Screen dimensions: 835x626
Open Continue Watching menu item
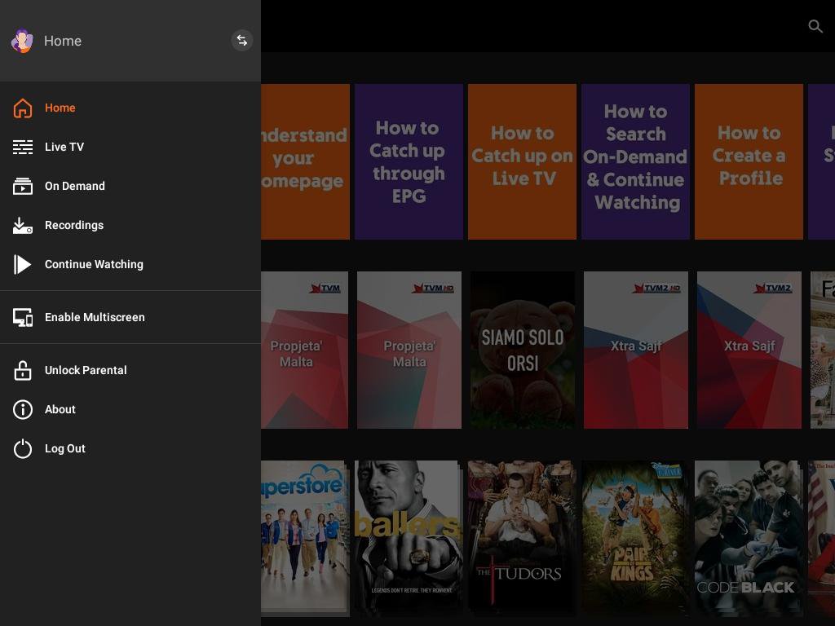coord(130,265)
